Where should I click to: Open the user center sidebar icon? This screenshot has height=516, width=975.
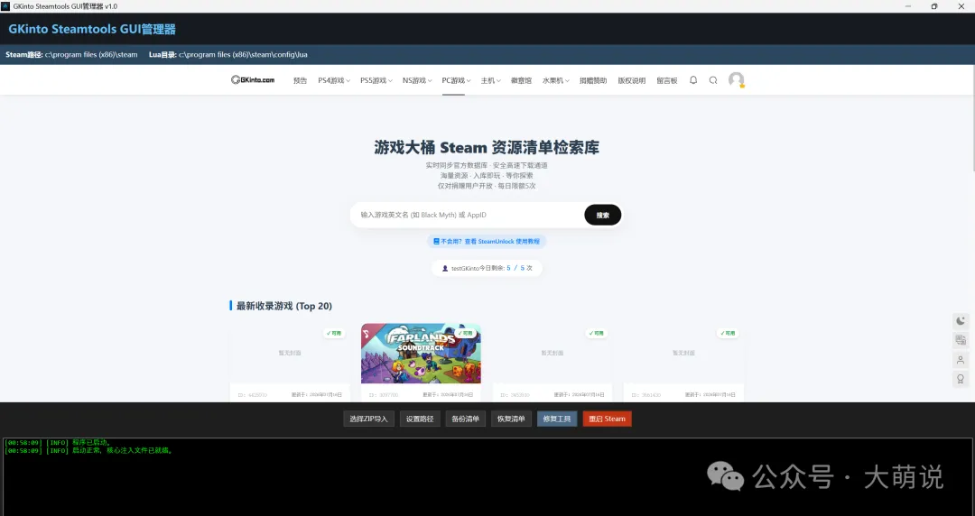(961, 360)
